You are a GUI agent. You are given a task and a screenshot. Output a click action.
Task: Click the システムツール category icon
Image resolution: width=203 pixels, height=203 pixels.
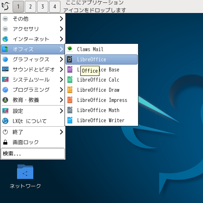coord(5,80)
